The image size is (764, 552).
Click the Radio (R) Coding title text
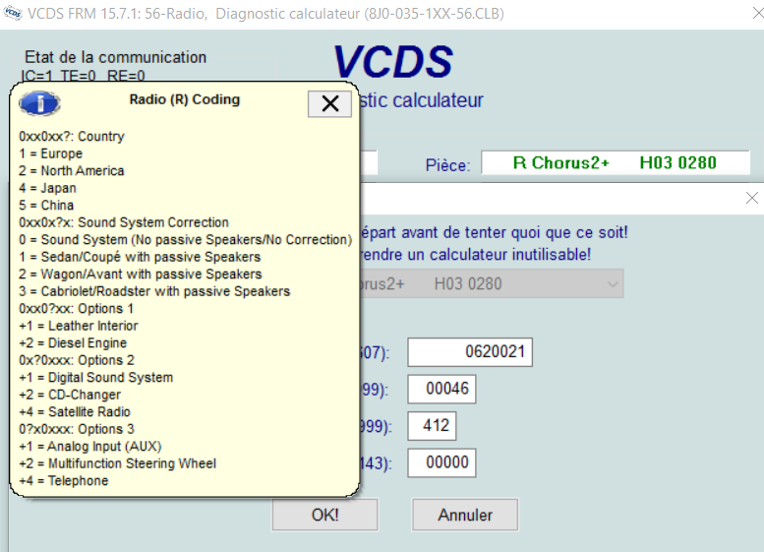[x=185, y=99]
